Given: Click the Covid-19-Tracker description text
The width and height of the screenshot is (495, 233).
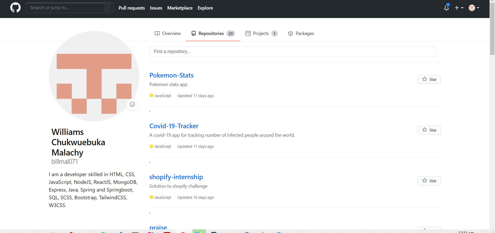Looking at the screenshot, I should coord(222,135).
